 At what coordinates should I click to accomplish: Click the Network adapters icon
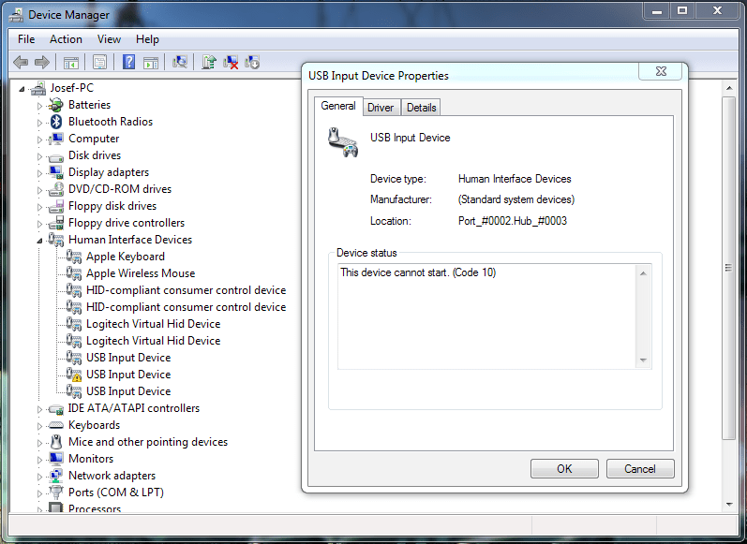point(56,476)
